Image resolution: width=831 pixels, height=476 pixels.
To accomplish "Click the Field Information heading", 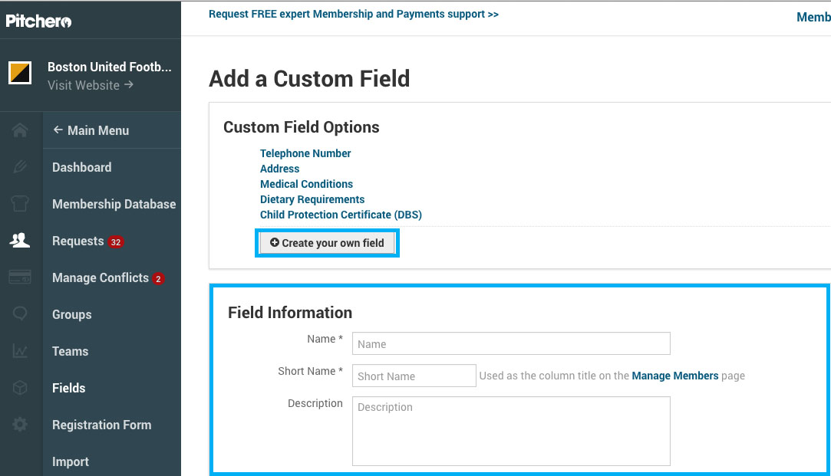I will pyautogui.click(x=290, y=313).
